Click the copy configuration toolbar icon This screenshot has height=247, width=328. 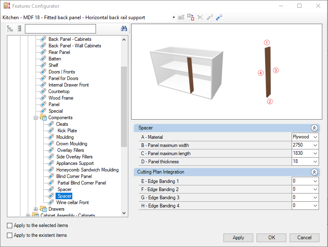pos(191,18)
